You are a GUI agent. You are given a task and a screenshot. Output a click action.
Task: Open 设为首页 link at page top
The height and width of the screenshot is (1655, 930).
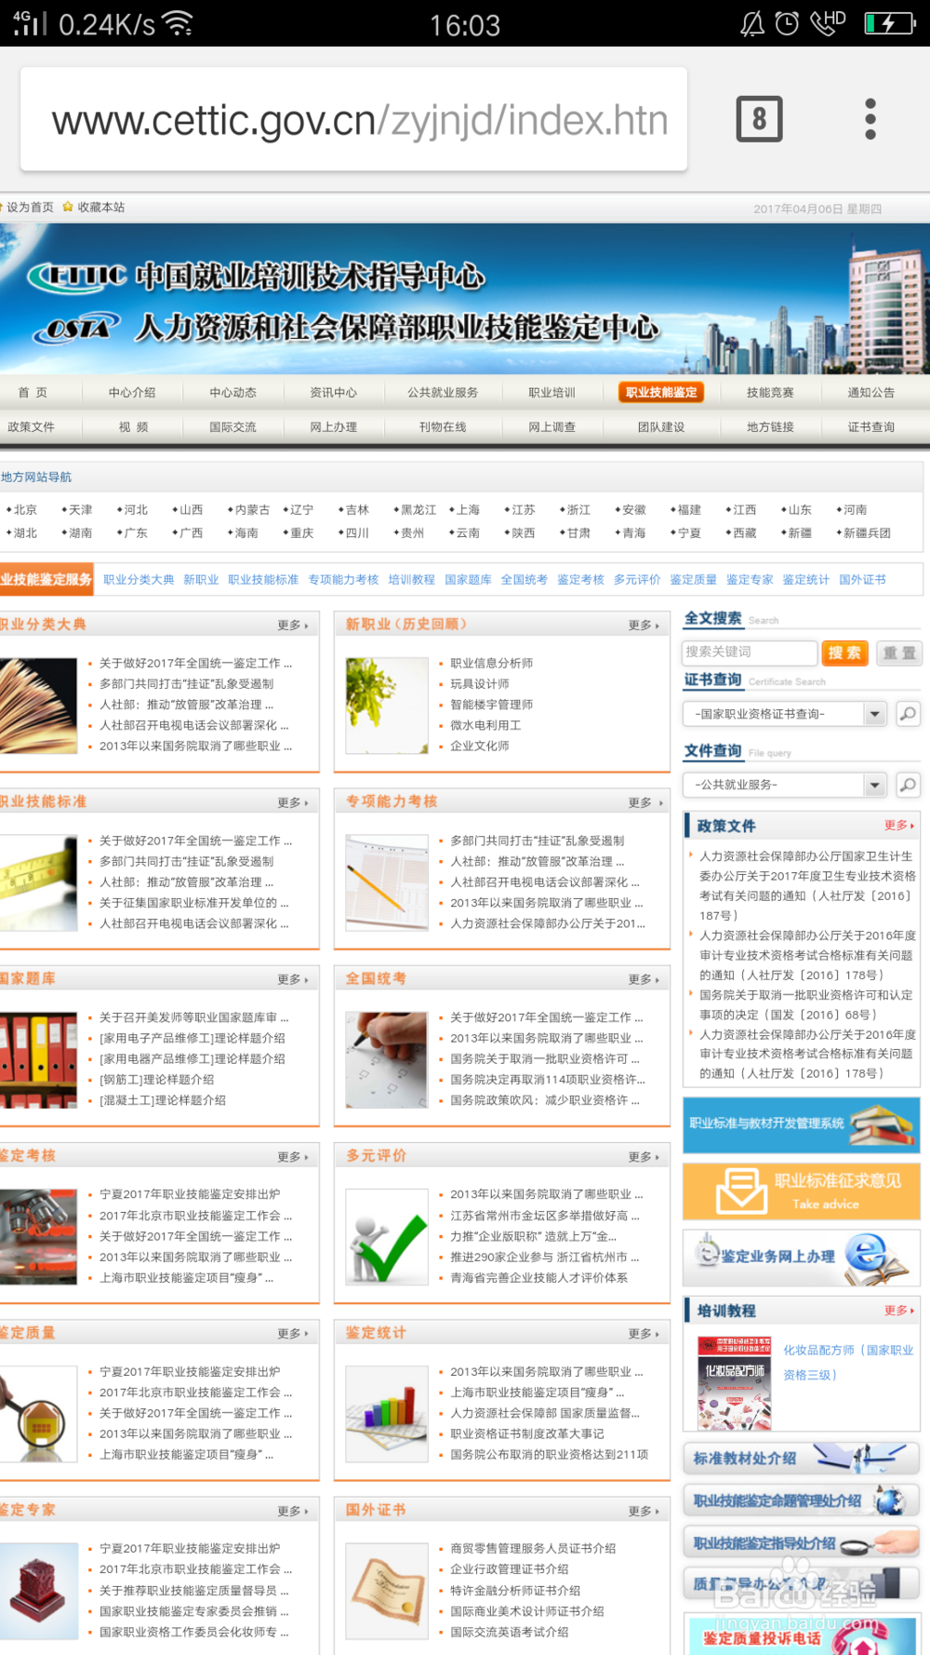tap(28, 207)
